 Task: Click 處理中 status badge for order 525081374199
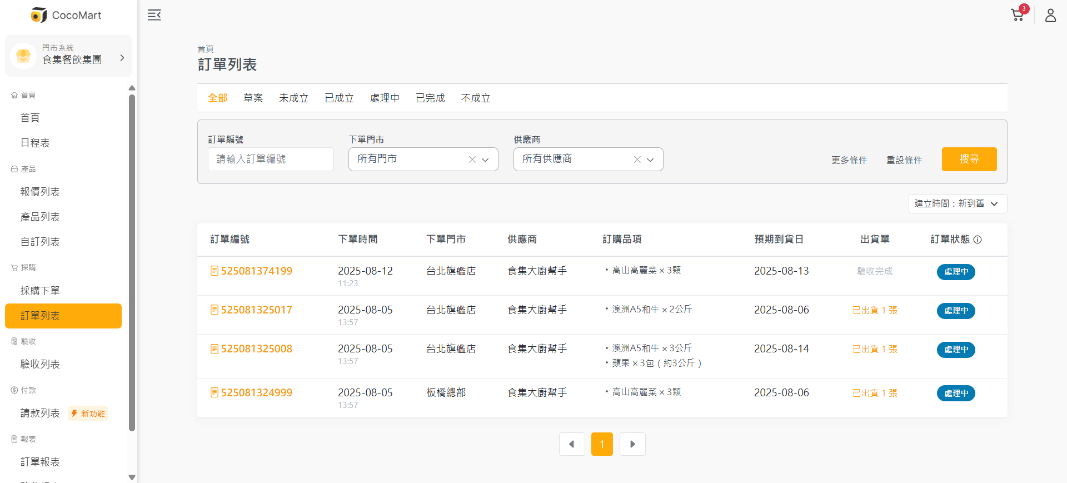click(x=956, y=272)
